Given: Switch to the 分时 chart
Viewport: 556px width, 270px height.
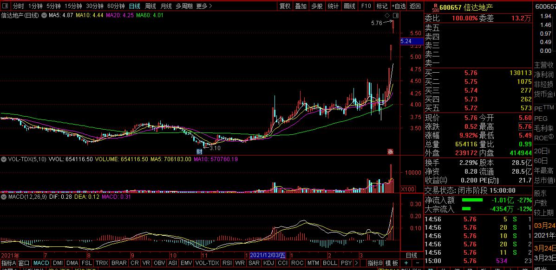Looking at the screenshot, I should point(19,6).
